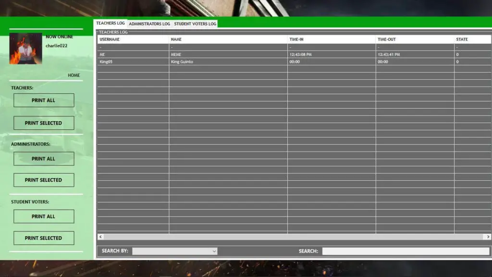The width and height of the screenshot is (492, 277).
Task: Click PRINT ALL under STUDENT VOTERS
Action: click(x=43, y=216)
